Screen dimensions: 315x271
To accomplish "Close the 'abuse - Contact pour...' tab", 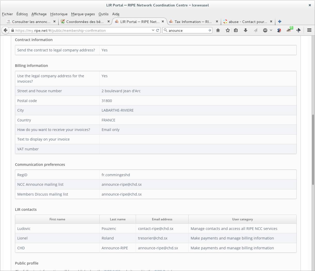I will pyautogui.click(x=271, y=22).
